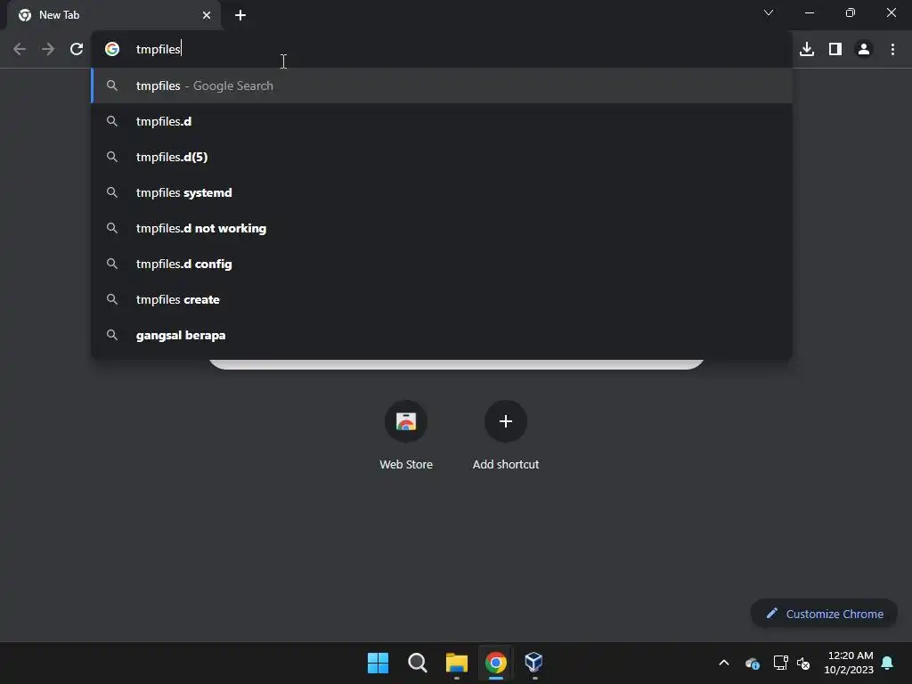Restore down the Chrome window
The width and height of the screenshot is (912, 684).
point(851,12)
